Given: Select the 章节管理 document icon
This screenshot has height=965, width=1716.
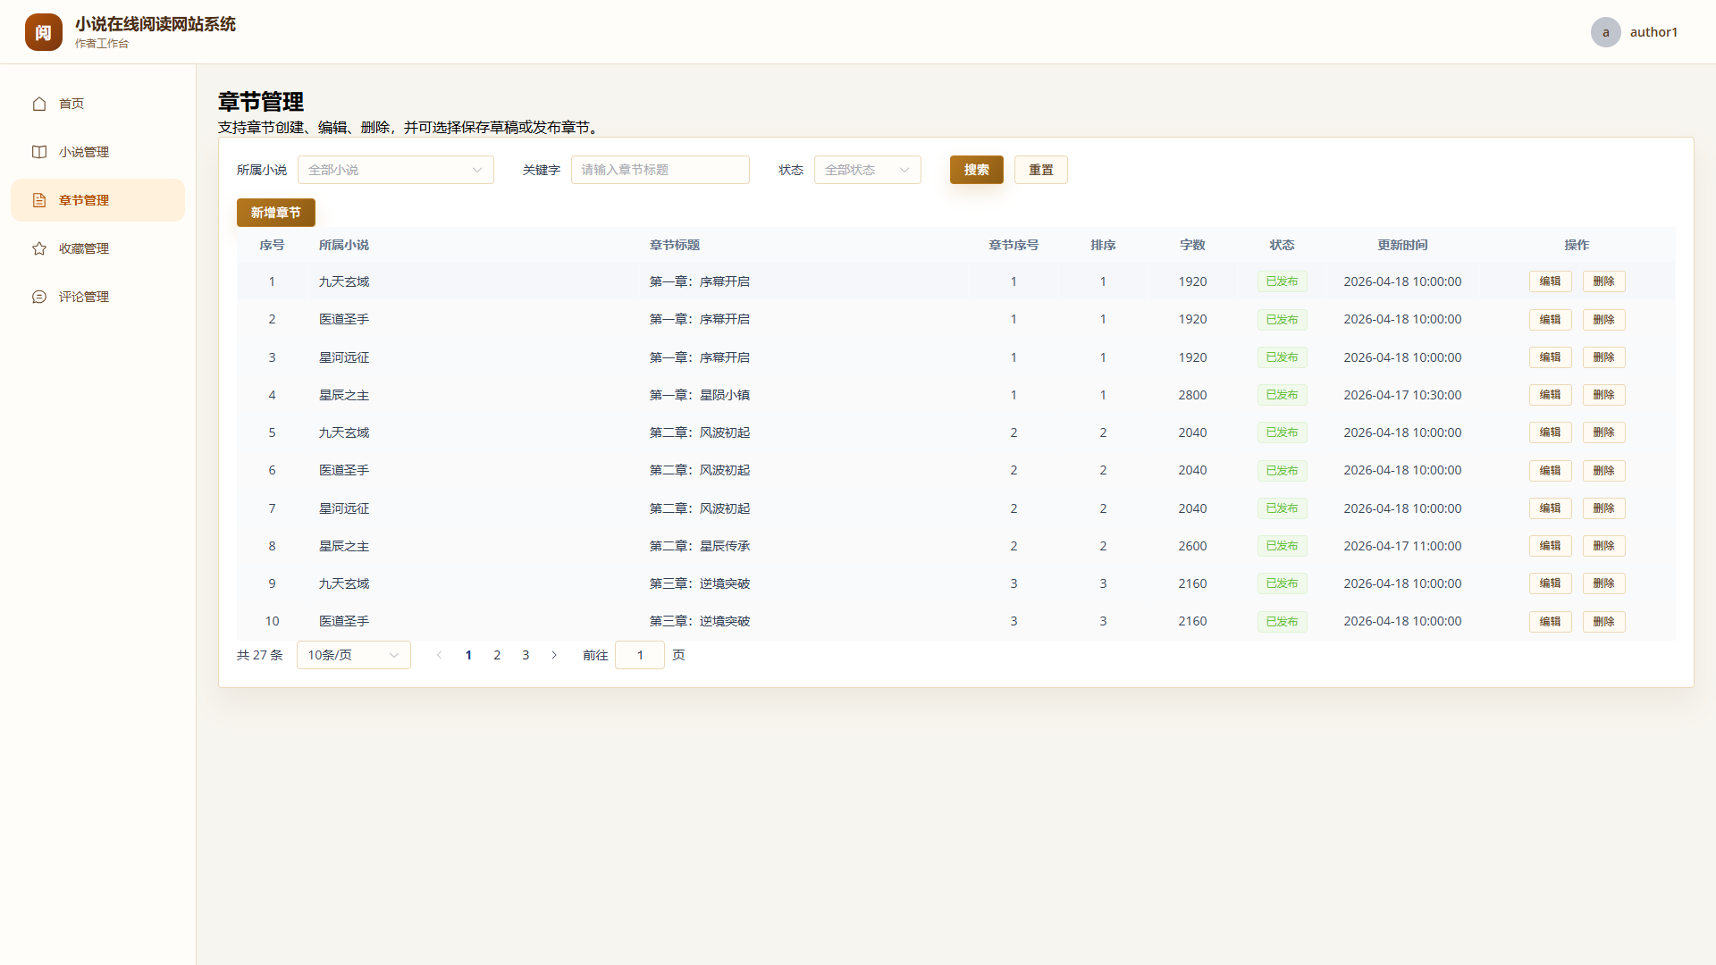Looking at the screenshot, I should (39, 200).
